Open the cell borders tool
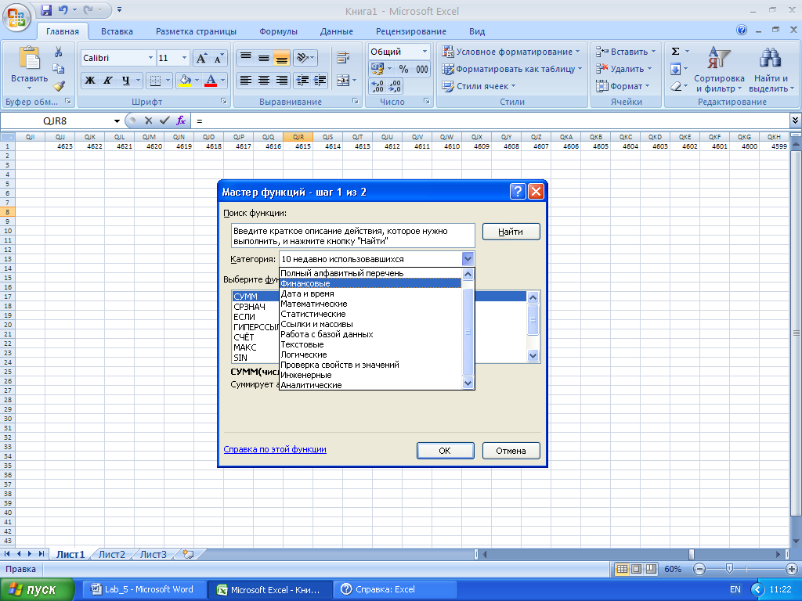The image size is (802, 601). click(155, 81)
